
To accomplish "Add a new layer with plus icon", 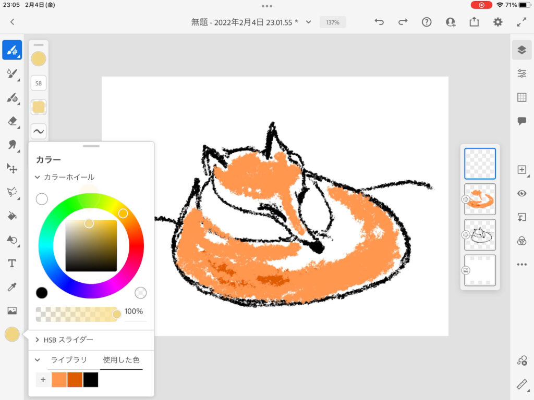I will (521, 170).
